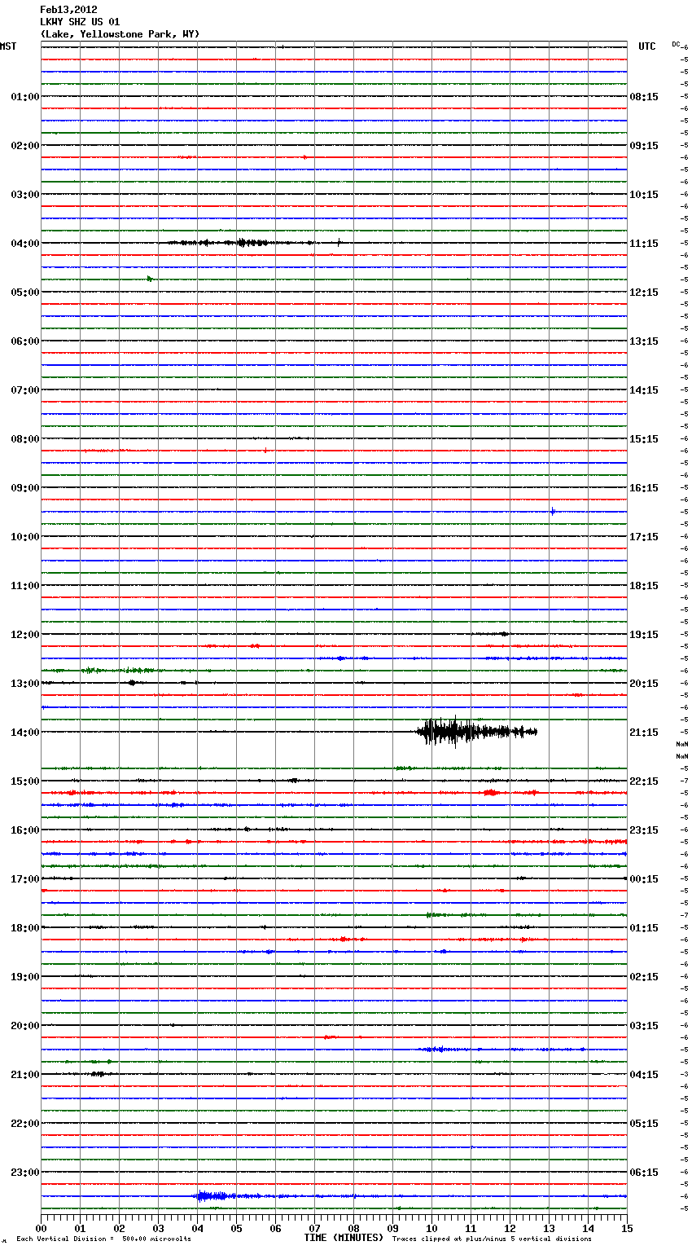Click the 15:15 UTC time label
Screen dimensions: 692x1250
[x=644, y=439]
